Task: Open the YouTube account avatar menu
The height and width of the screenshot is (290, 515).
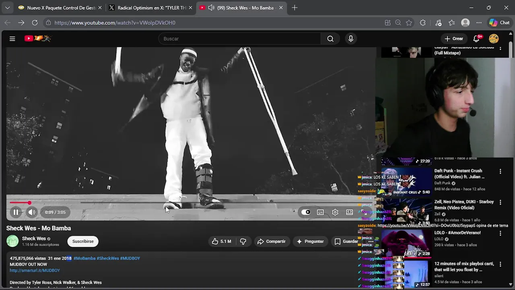Action: click(x=494, y=39)
